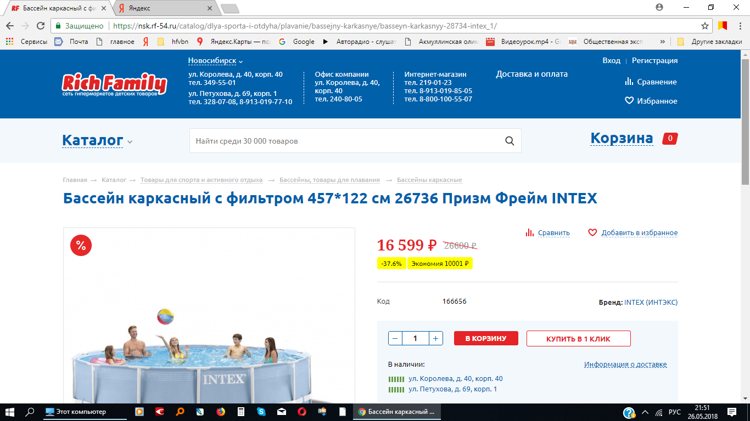750x421 pixels.
Task: Click the Rich Family logo
Action: [x=114, y=84]
